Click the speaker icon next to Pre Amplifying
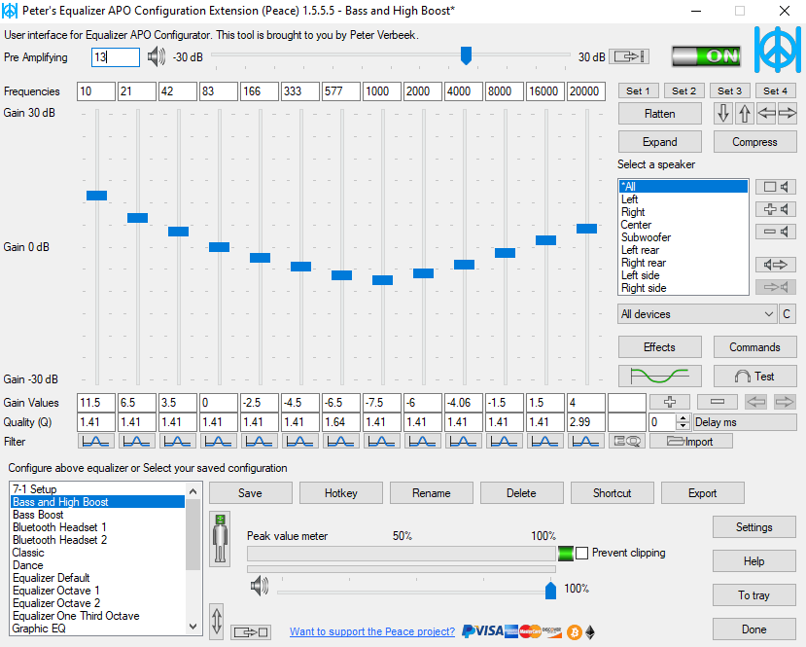Image resolution: width=806 pixels, height=647 pixels. pos(157,56)
